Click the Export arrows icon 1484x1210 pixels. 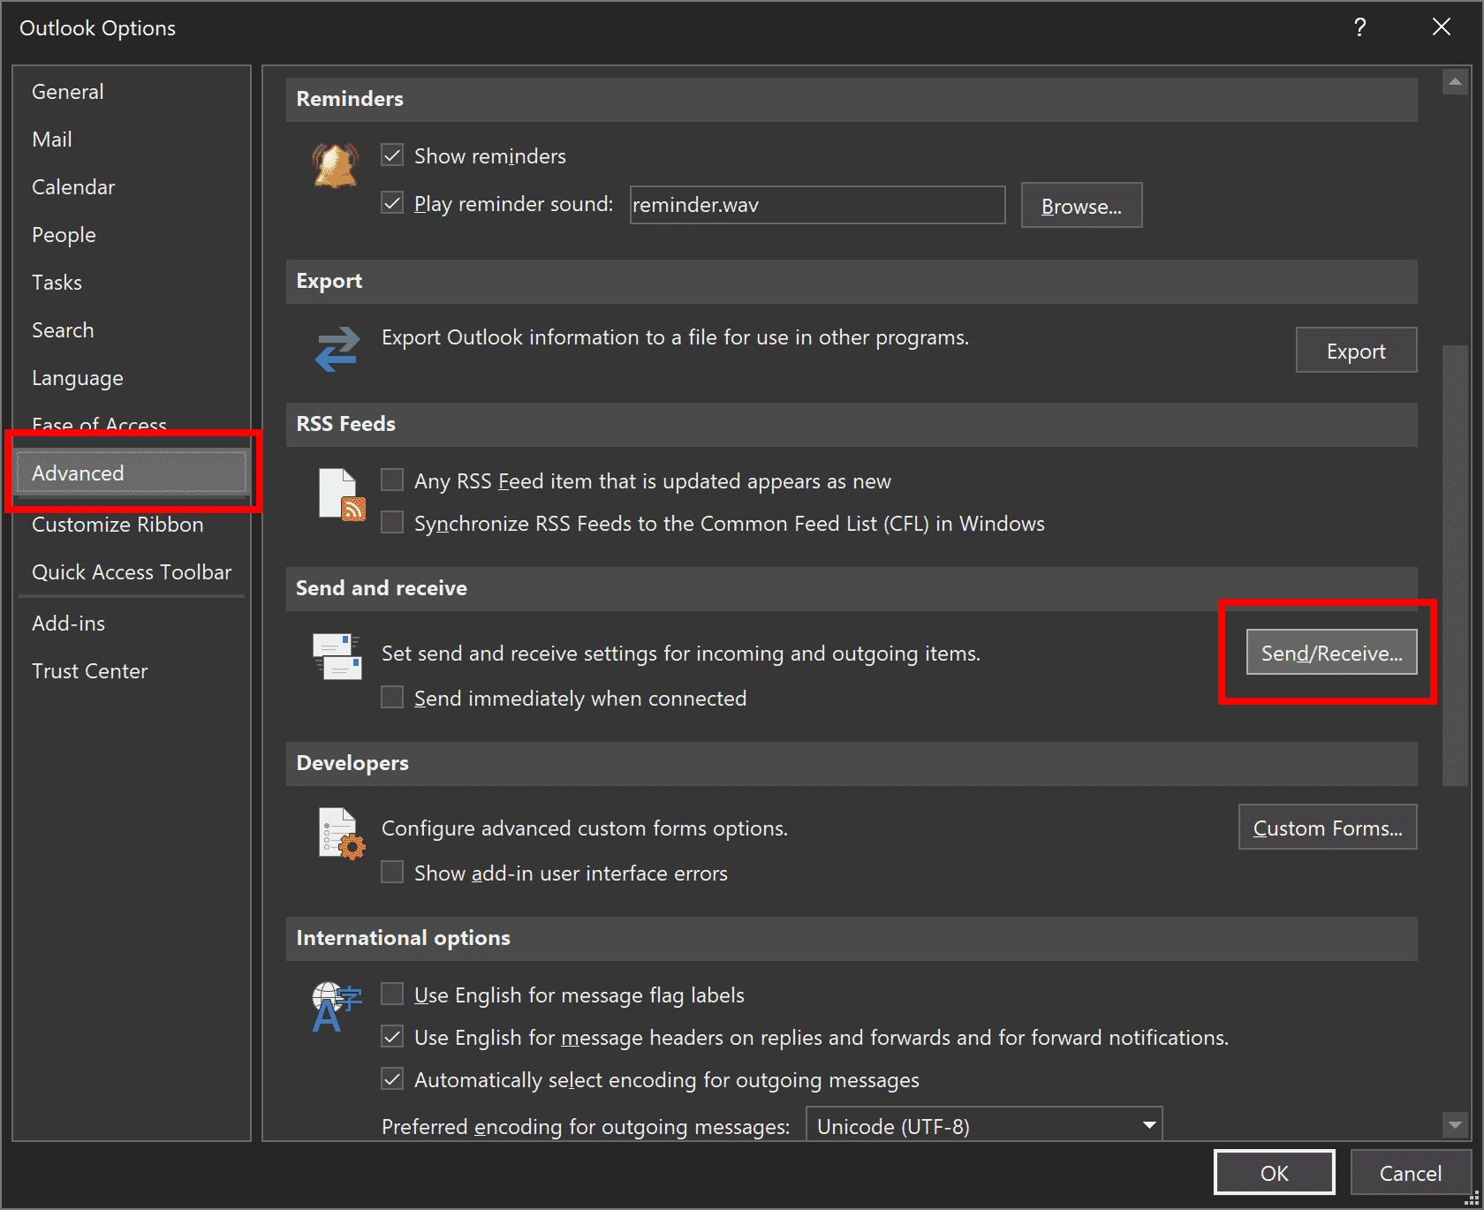[x=337, y=350]
